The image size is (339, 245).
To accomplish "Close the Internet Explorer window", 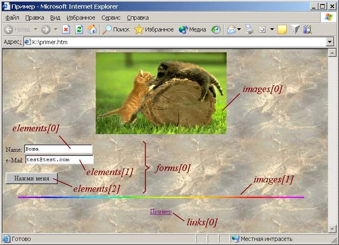I will tap(332, 7).
